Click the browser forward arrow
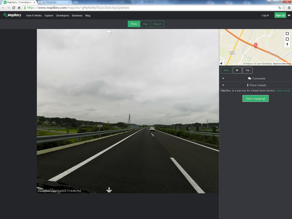292x219 pixels. pos(8,8)
